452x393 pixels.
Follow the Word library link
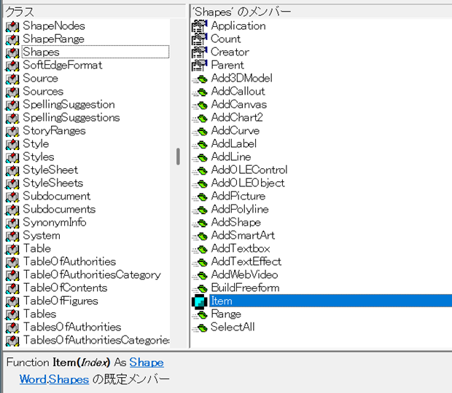(33, 379)
